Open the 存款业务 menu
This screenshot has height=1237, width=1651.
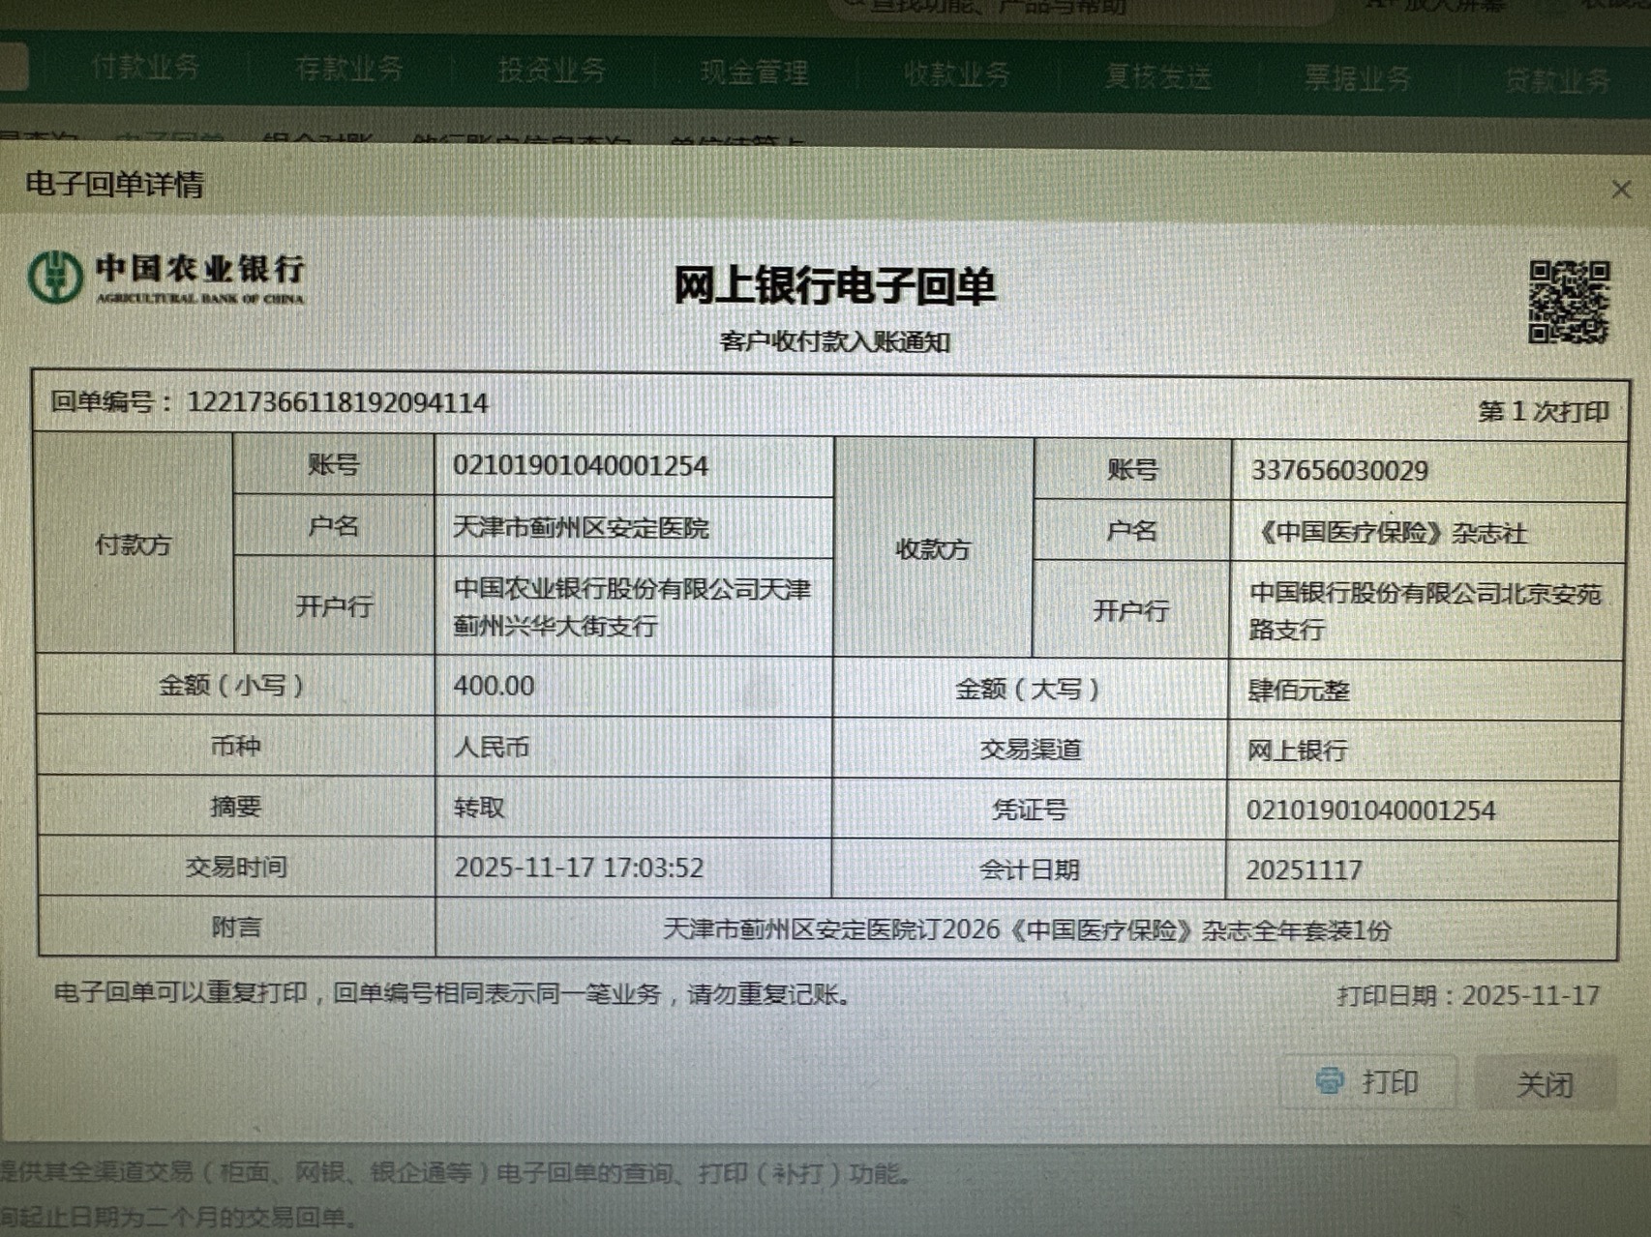tap(348, 69)
